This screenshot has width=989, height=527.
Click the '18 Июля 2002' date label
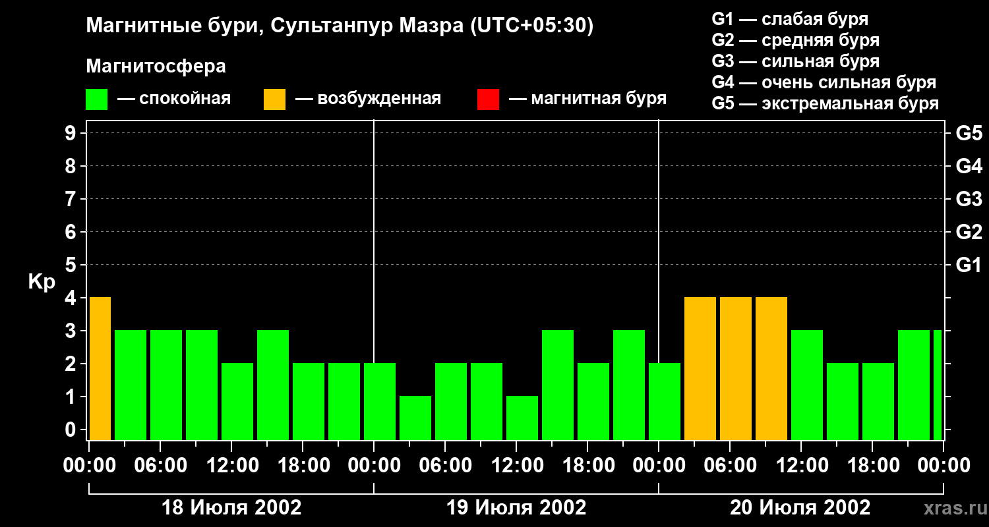(231, 508)
